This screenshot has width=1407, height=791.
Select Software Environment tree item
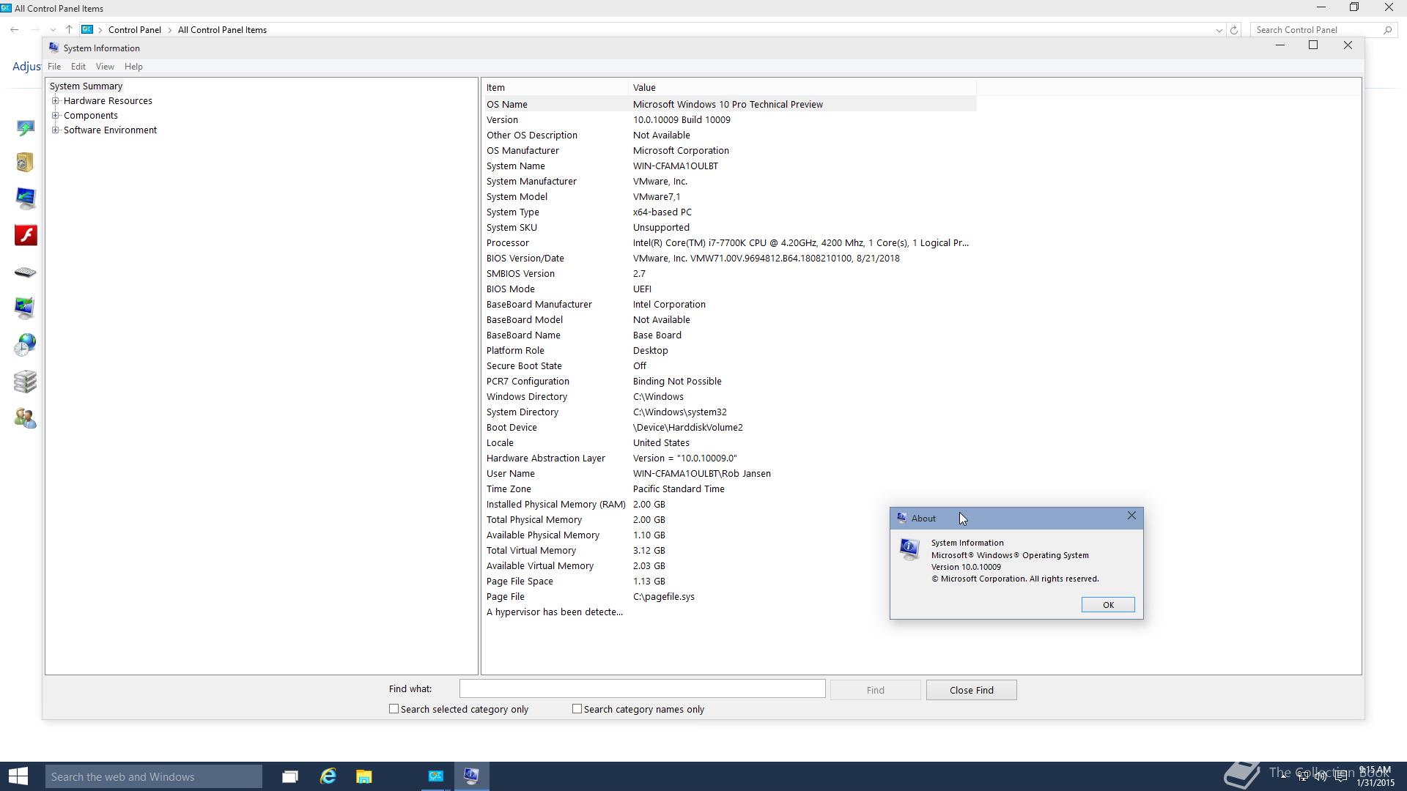(110, 130)
